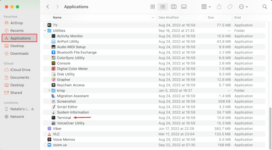Select the VLC app icon
The width and height of the screenshot is (272, 150).
coord(49,134)
